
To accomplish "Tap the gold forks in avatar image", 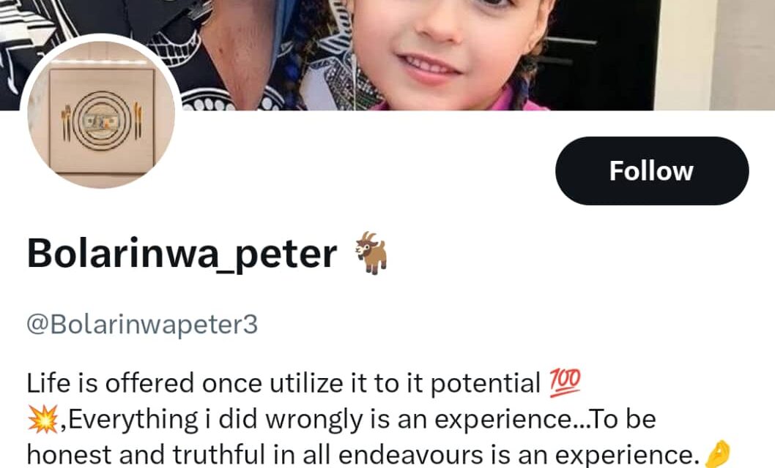I will tap(66, 124).
